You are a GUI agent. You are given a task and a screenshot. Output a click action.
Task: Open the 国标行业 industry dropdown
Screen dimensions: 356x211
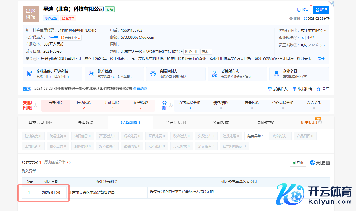(x=326, y=30)
